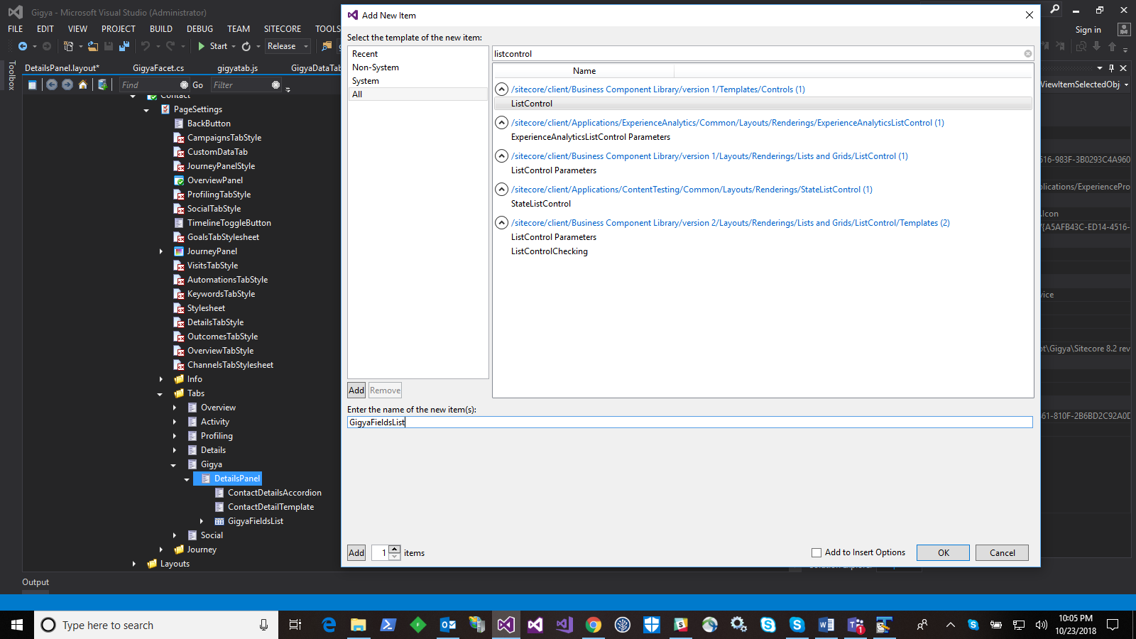The width and height of the screenshot is (1136, 639).
Task: Open Edge browser from the taskbar
Action: [x=329, y=625]
